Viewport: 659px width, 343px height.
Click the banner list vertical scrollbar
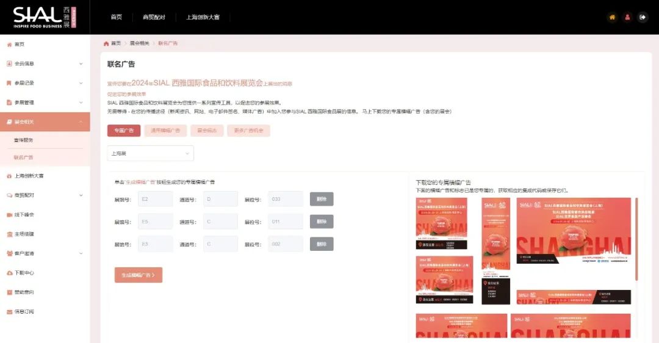(x=636, y=239)
